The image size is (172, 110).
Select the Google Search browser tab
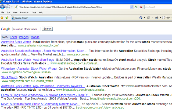(x=39, y=18)
